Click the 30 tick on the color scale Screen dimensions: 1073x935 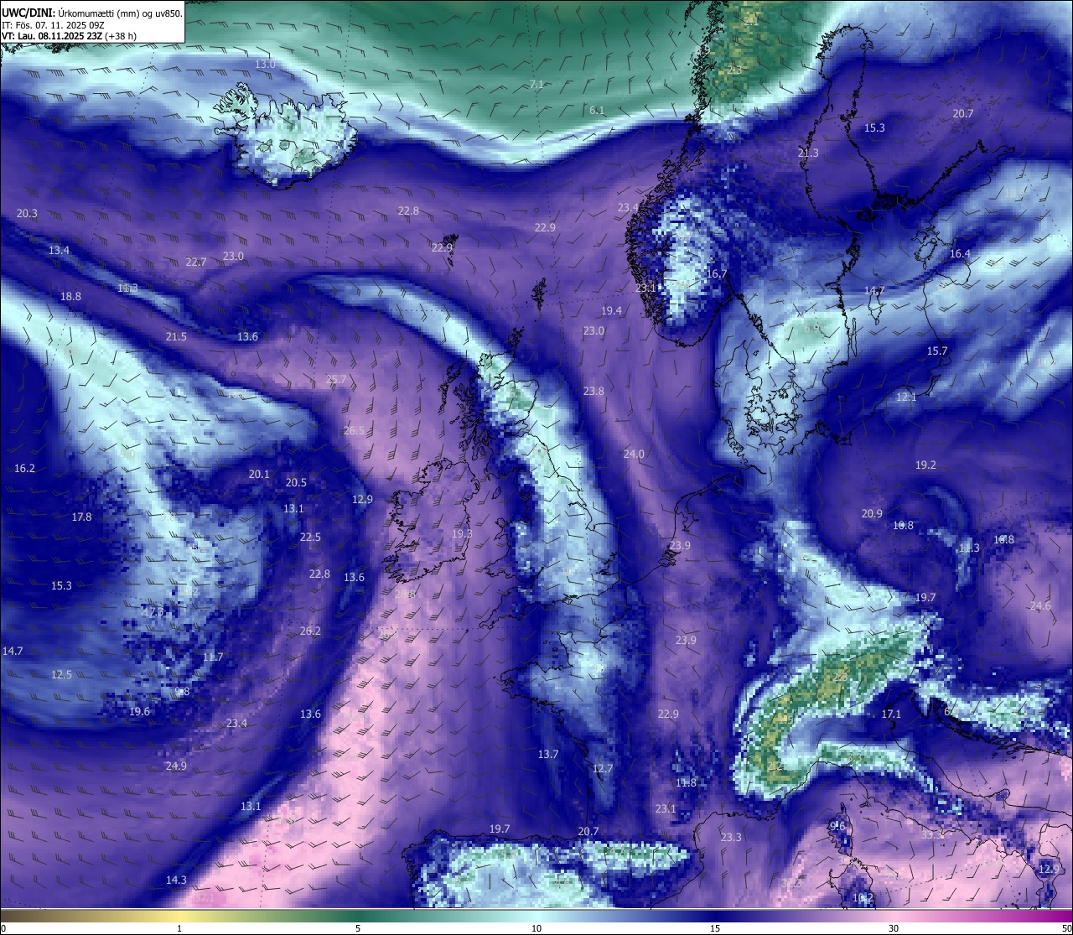tap(894, 928)
